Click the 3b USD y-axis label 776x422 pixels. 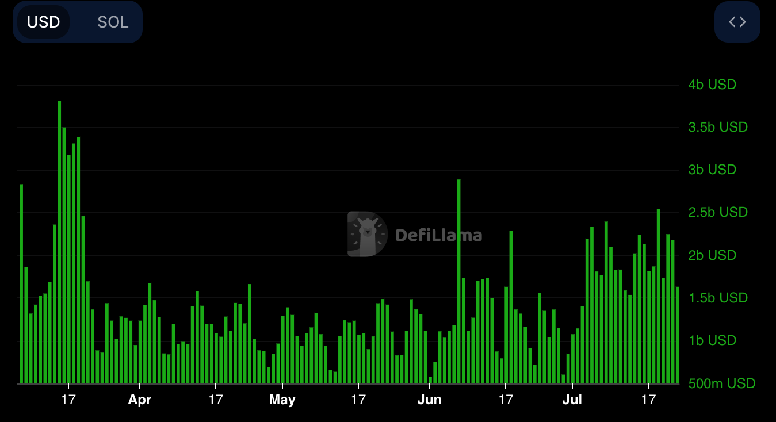point(712,170)
